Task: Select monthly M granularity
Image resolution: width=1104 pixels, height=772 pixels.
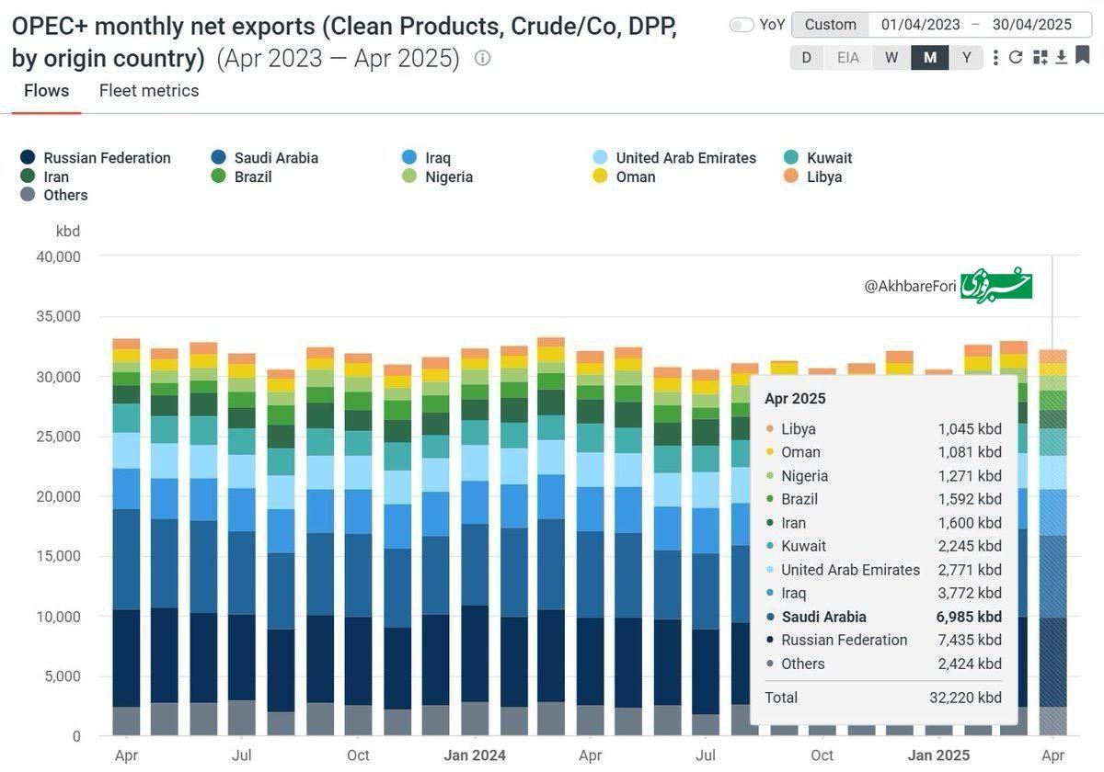Action: coord(930,57)
